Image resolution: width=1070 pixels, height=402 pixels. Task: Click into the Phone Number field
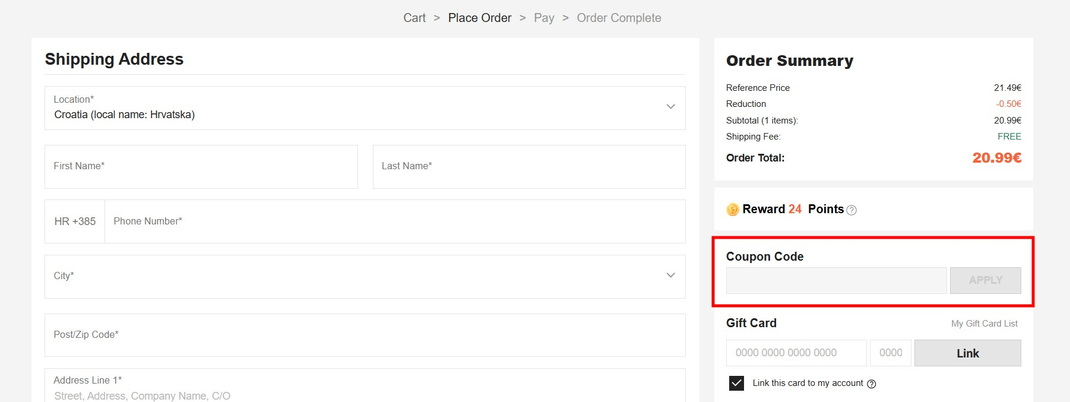(x=395, y=221)
